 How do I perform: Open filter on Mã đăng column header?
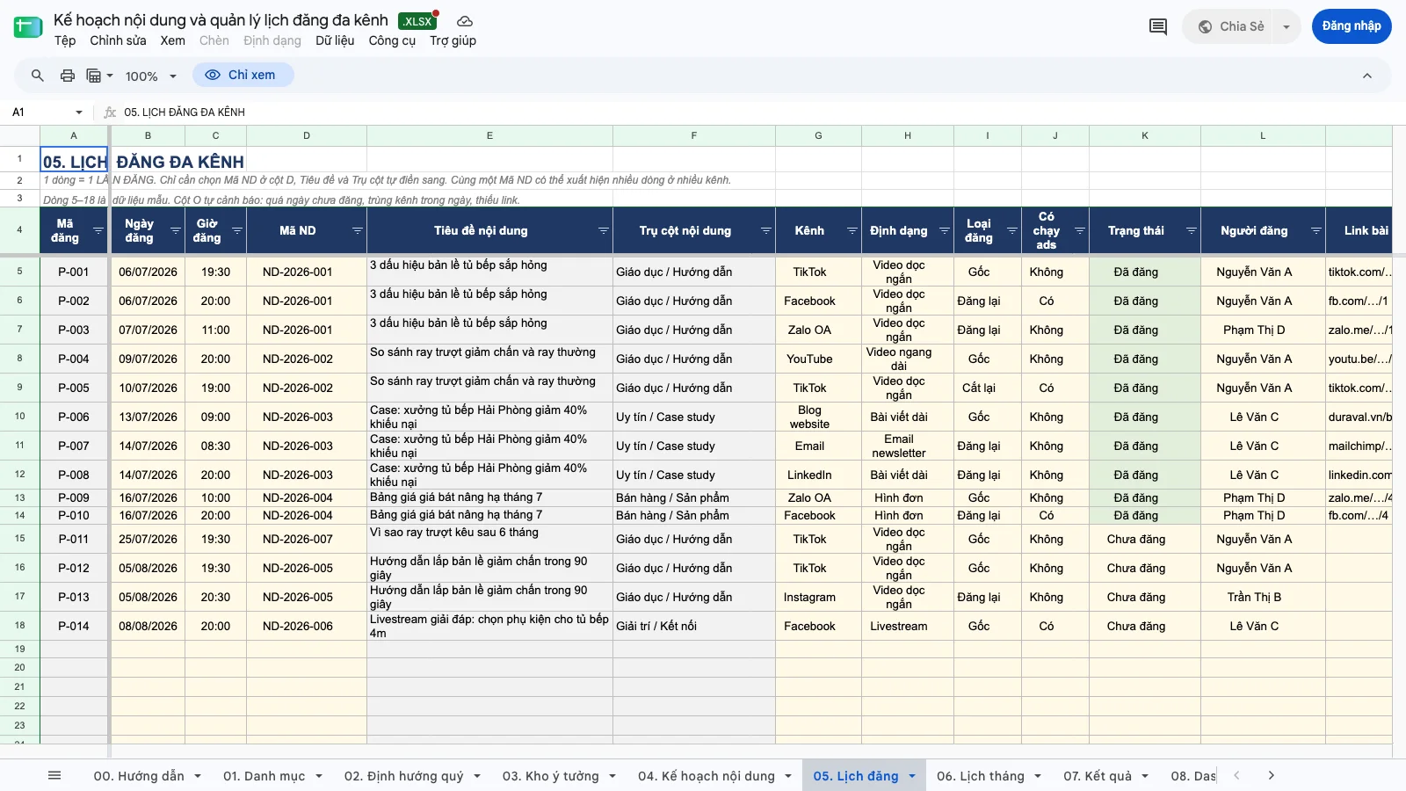pos(98,231)
